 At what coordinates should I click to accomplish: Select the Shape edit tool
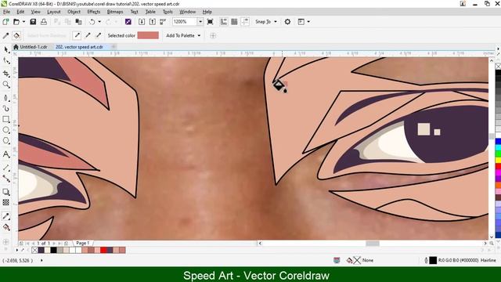pyautogui.click(x=6, y=60)
